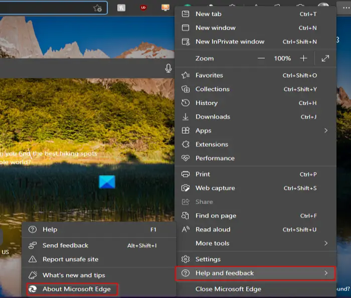351x298 pixels.
Task: Expand the More tools submenu arrow
Action: point(326,243)
